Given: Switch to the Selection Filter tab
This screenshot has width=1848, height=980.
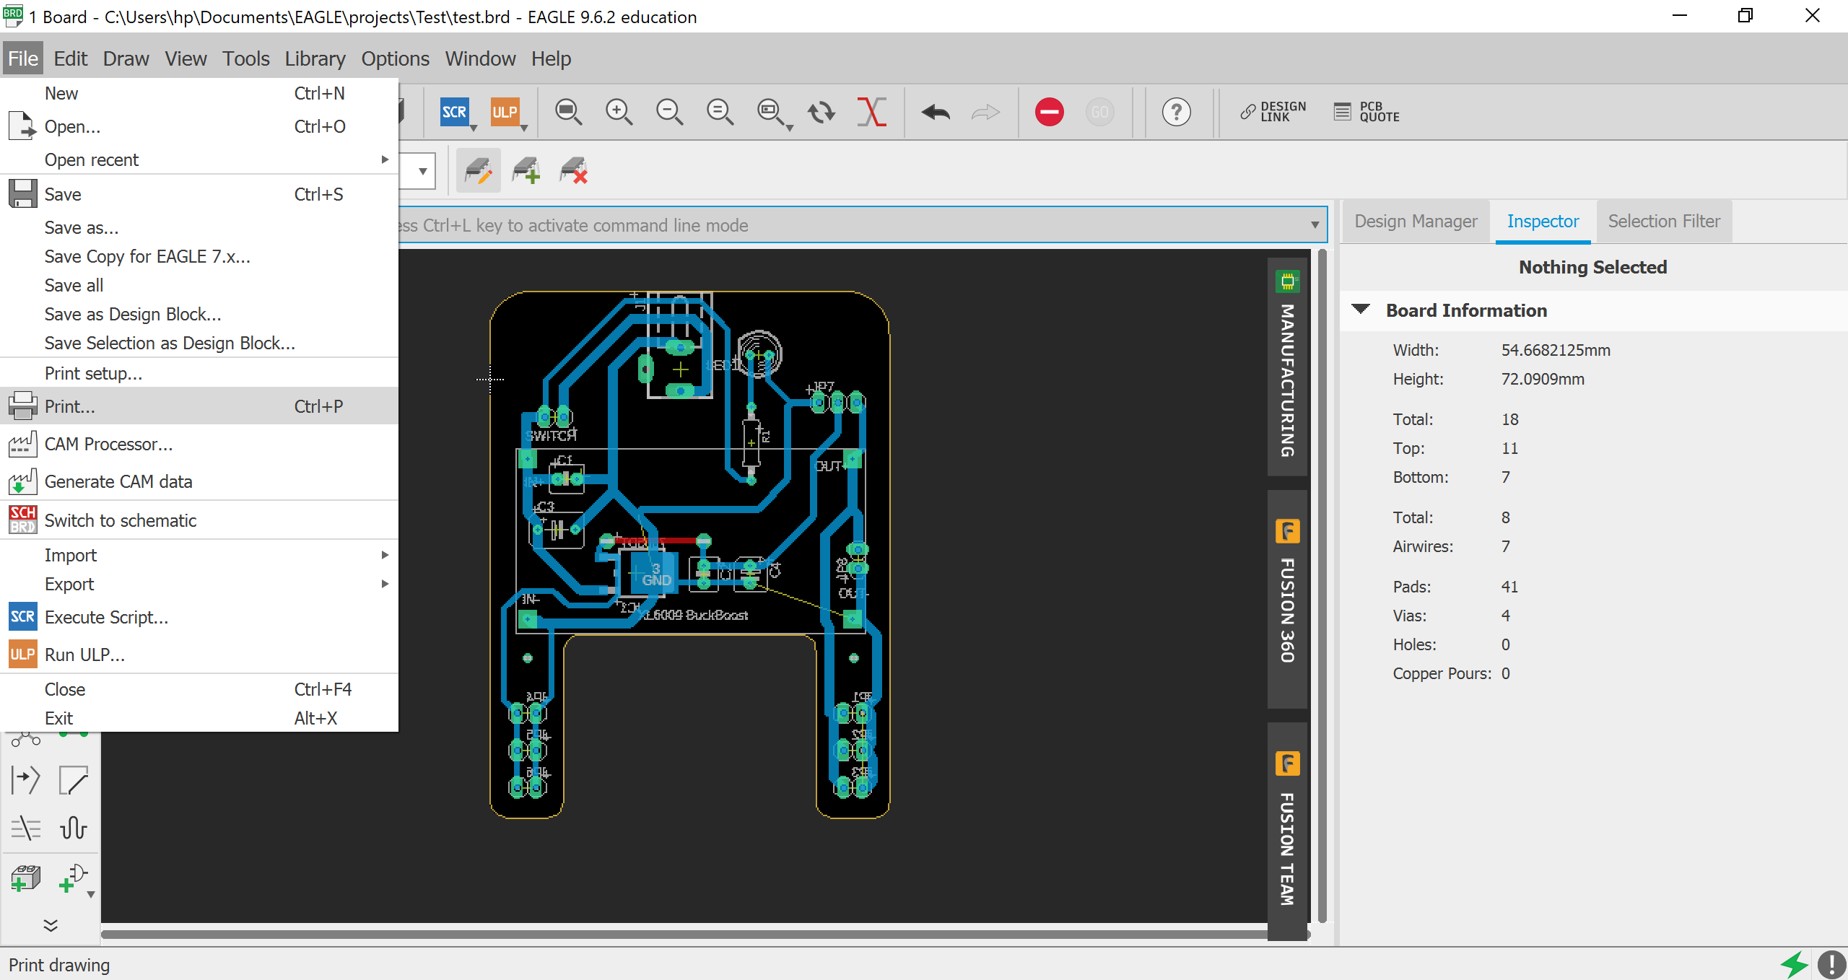Looking at the screenshot, I should click(1666, 220).
